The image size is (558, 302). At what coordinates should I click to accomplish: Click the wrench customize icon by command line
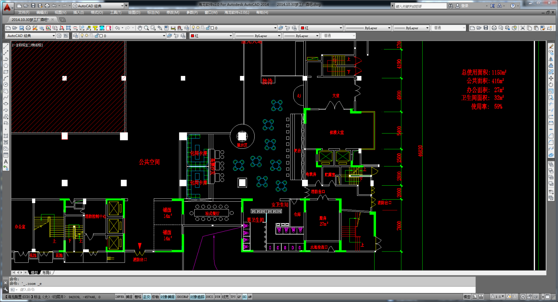pyautogui.click(x=6, y=289)
